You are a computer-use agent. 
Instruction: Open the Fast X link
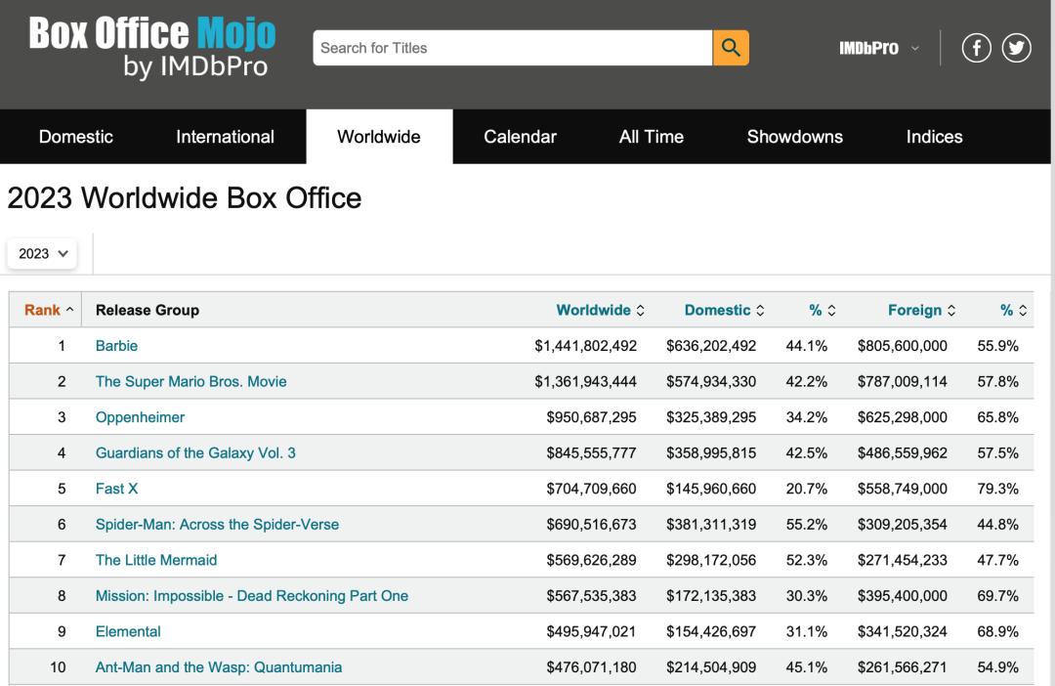pyautogui.click(x=116, y=489)
